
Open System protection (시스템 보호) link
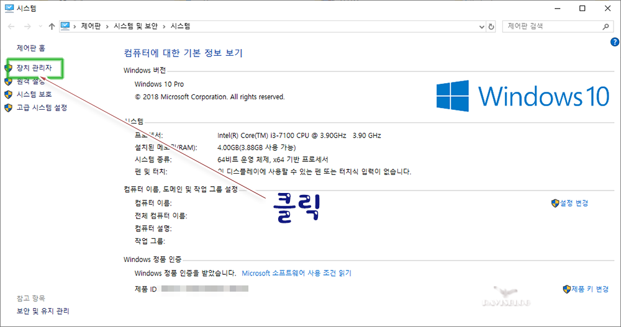(x=34, y=94)
